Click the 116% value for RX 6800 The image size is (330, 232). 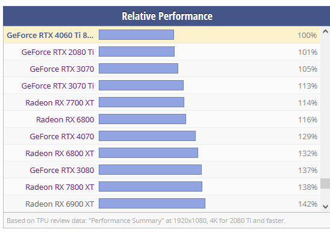click(308, 119)
